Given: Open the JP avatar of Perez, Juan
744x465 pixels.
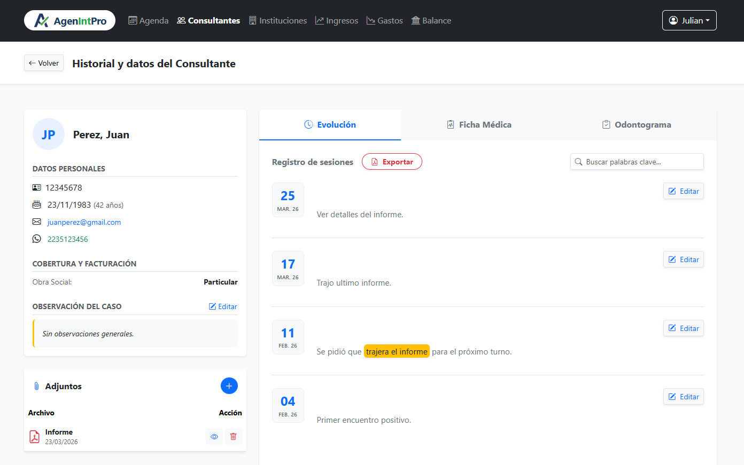Looking at the screenshot, I should click(48, 134).
